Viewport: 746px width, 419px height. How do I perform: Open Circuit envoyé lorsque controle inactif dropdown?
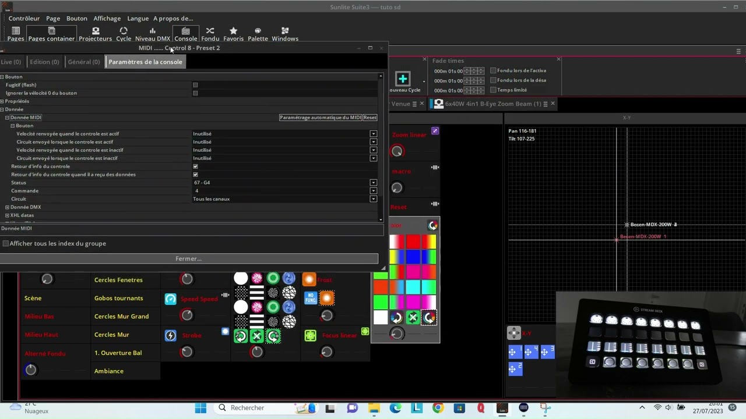click(x=374, y=158)
